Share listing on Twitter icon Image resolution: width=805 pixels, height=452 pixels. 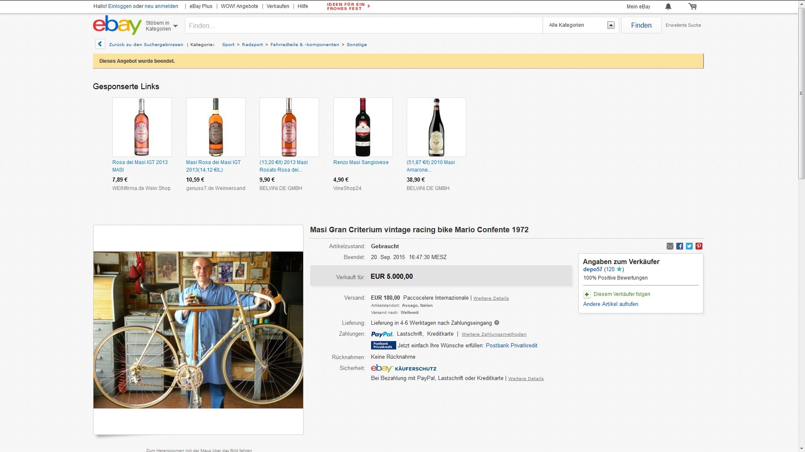pyautogui.click(x=689, y=246)
